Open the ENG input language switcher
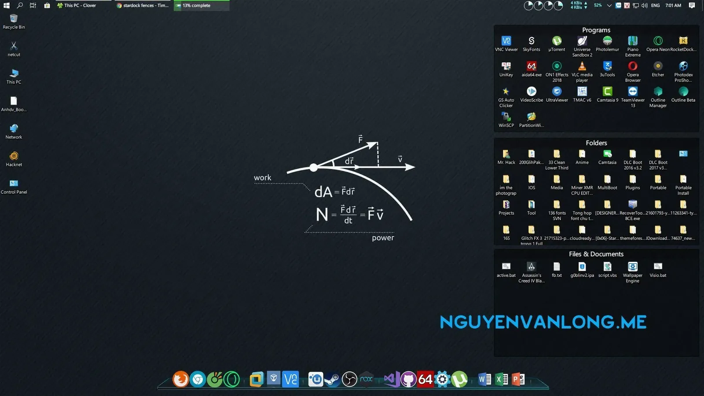The width and height of the screenshot is (704, 396). (x=655, y=6)
